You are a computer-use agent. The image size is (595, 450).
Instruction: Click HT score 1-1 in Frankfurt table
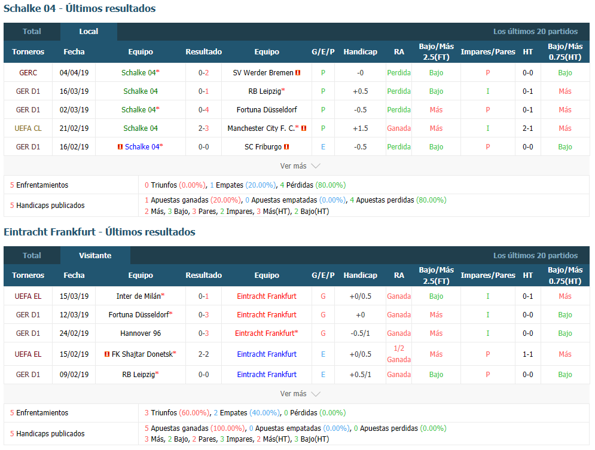[528, 354]
